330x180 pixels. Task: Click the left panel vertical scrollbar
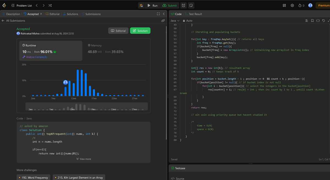click(166, 82)
